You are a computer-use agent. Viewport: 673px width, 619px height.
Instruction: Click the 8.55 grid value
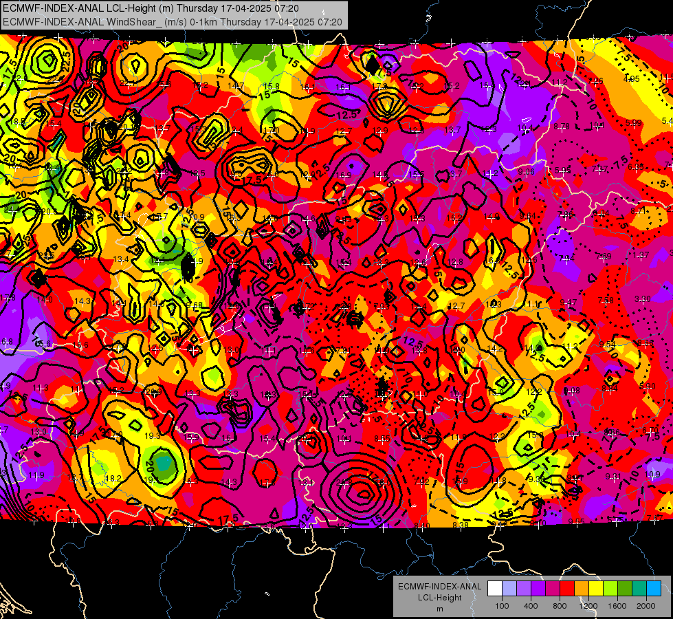point(382,439)
